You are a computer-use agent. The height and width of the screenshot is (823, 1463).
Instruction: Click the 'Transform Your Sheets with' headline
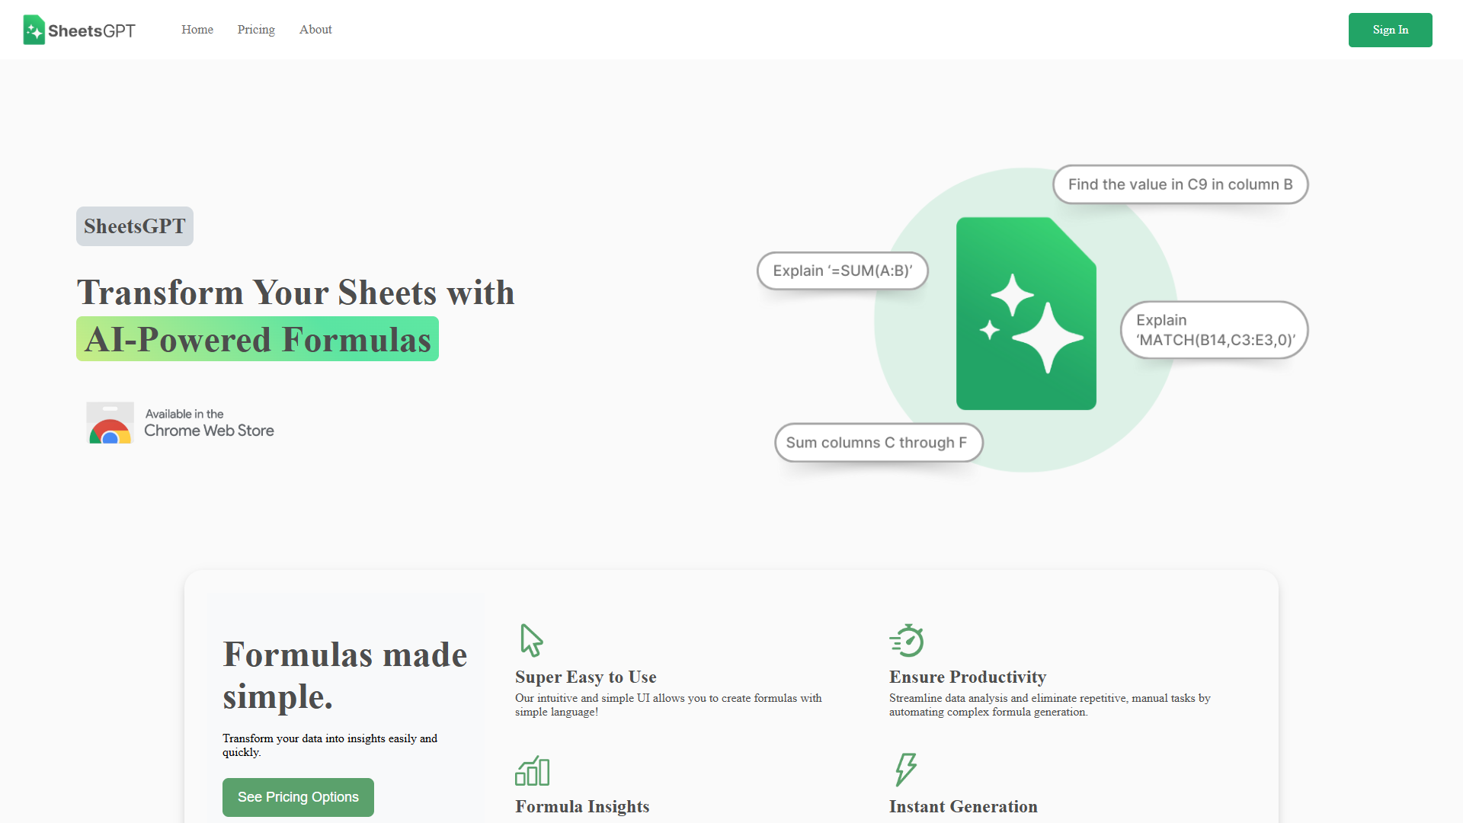tap(296, 293)
